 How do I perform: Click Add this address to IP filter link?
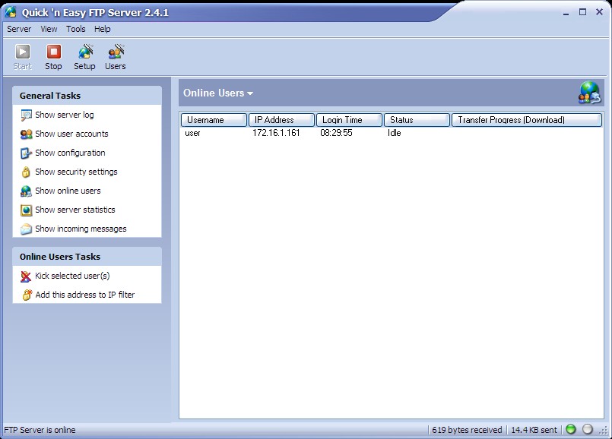click(x=84, y=295)
